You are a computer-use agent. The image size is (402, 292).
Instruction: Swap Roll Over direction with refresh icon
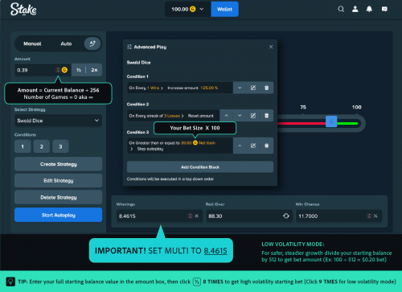tap(286, 216)
